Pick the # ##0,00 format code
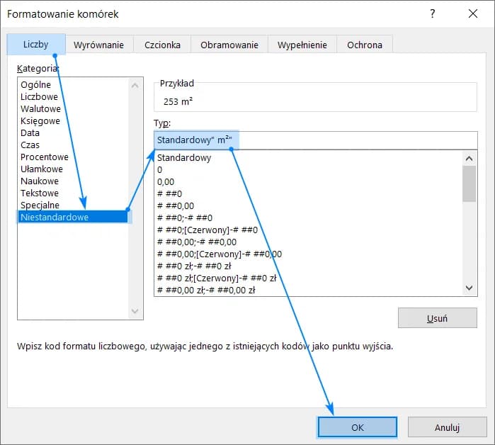 click(174, 206)
